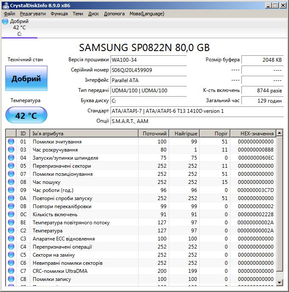Click status orb for C3 Апаратне ECC відновлення
This screenshot has width=289, height=292.
11,238
